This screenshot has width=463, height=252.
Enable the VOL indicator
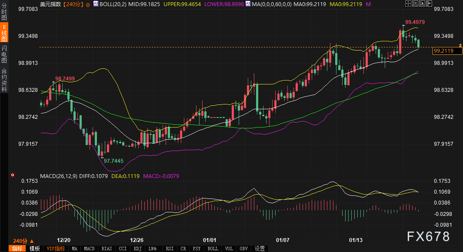229,249
